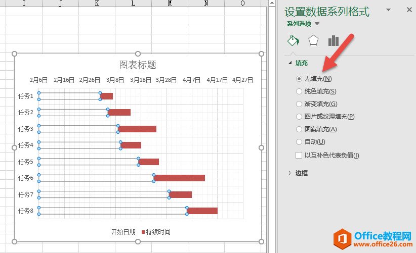Image resolution: width=416 pixels, height=253 pixels.
Task: Open the task pane options dropdown arrow
Action: click(x=389, y=10)
